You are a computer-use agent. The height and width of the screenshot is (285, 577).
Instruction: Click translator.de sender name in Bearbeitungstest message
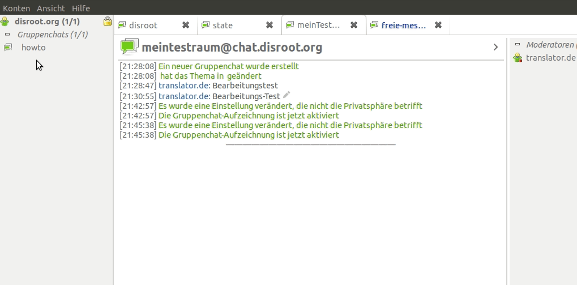(x=184, y=86)
